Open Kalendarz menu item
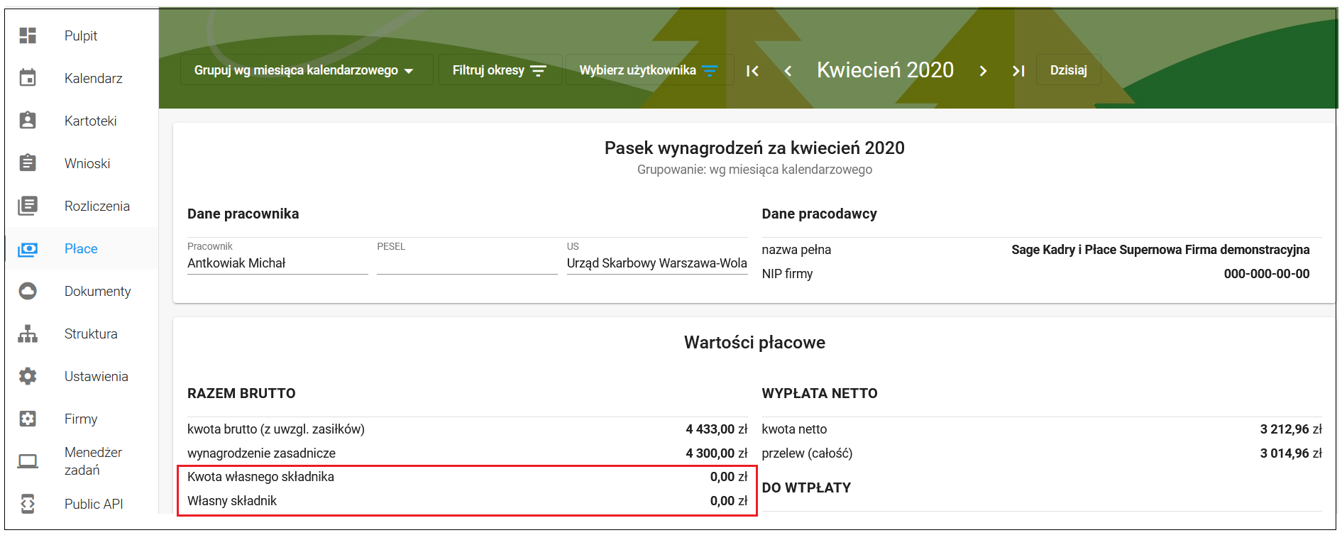1342x540 pixels. [x=81, y=78]
